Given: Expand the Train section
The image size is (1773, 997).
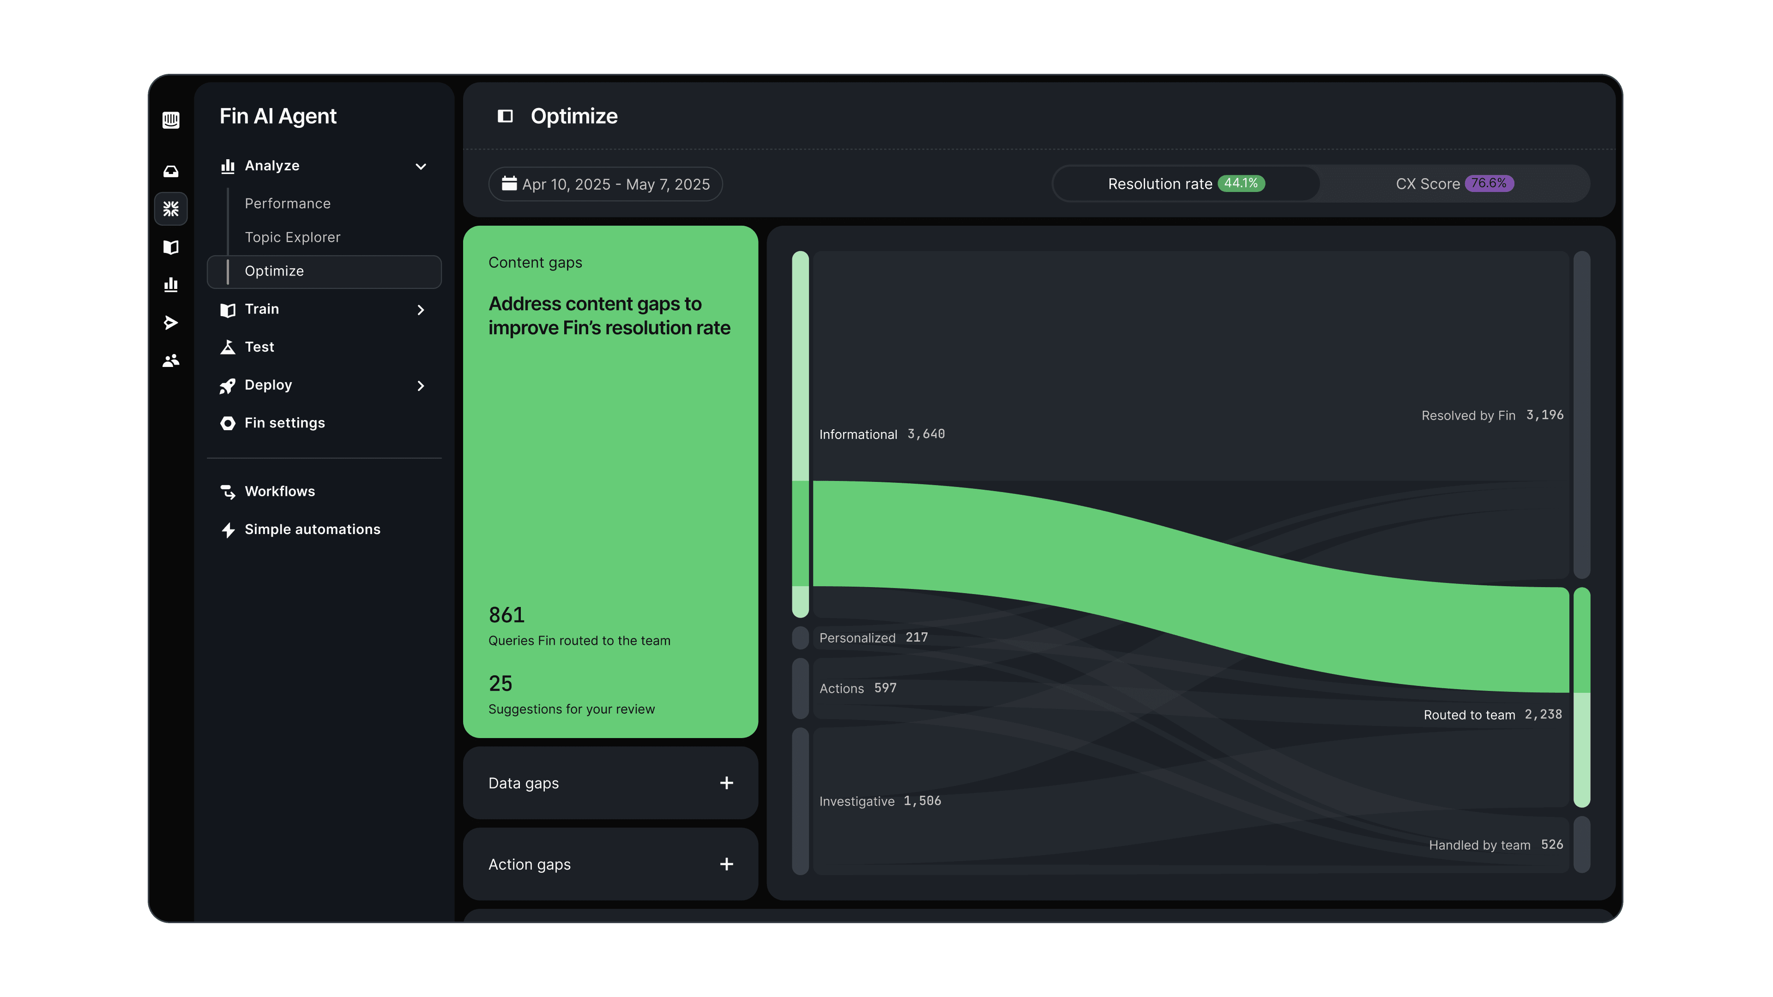Looking at the screenshot, I should pyautogui.click(x=421, y=310).
